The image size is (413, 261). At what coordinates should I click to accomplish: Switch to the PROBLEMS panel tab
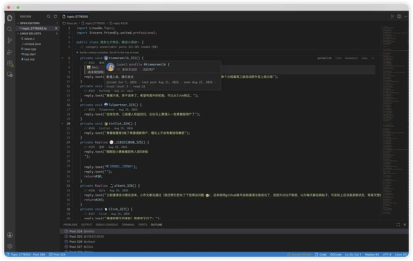pos(70,224)
